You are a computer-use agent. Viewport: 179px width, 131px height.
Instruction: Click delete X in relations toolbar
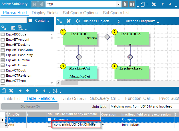[11, 91]
